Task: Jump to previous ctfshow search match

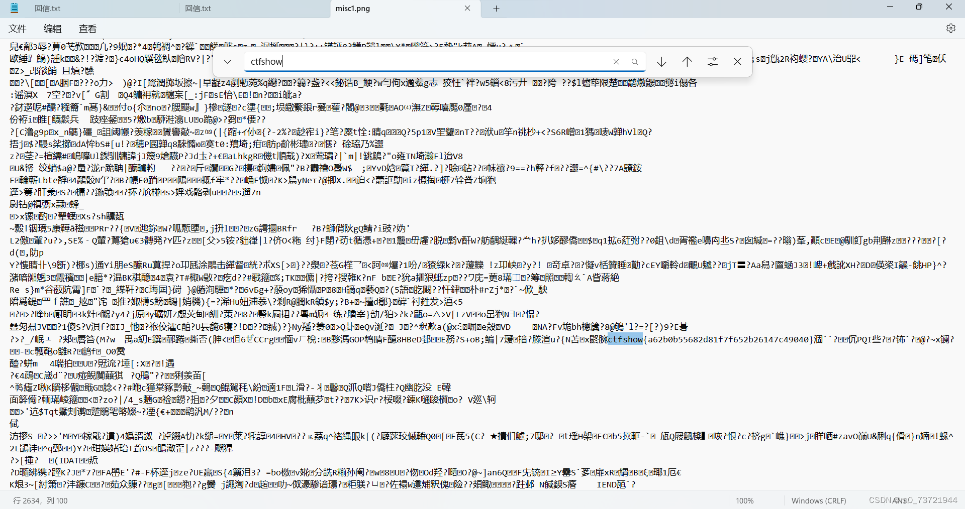Action: click(x=687, y=61)
